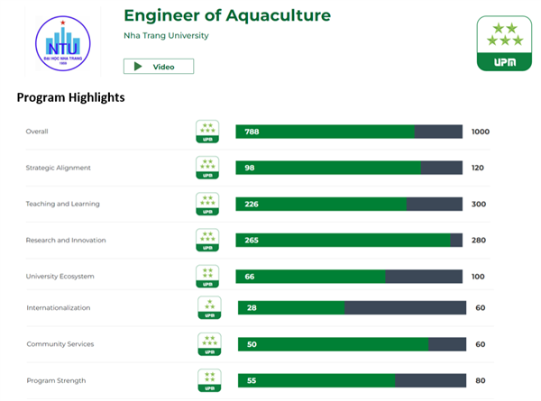The height and width of the screenshot is (401, 541).
Task: Click the University Ecosystem bar showing 66
Action: (x=348, y=276)
